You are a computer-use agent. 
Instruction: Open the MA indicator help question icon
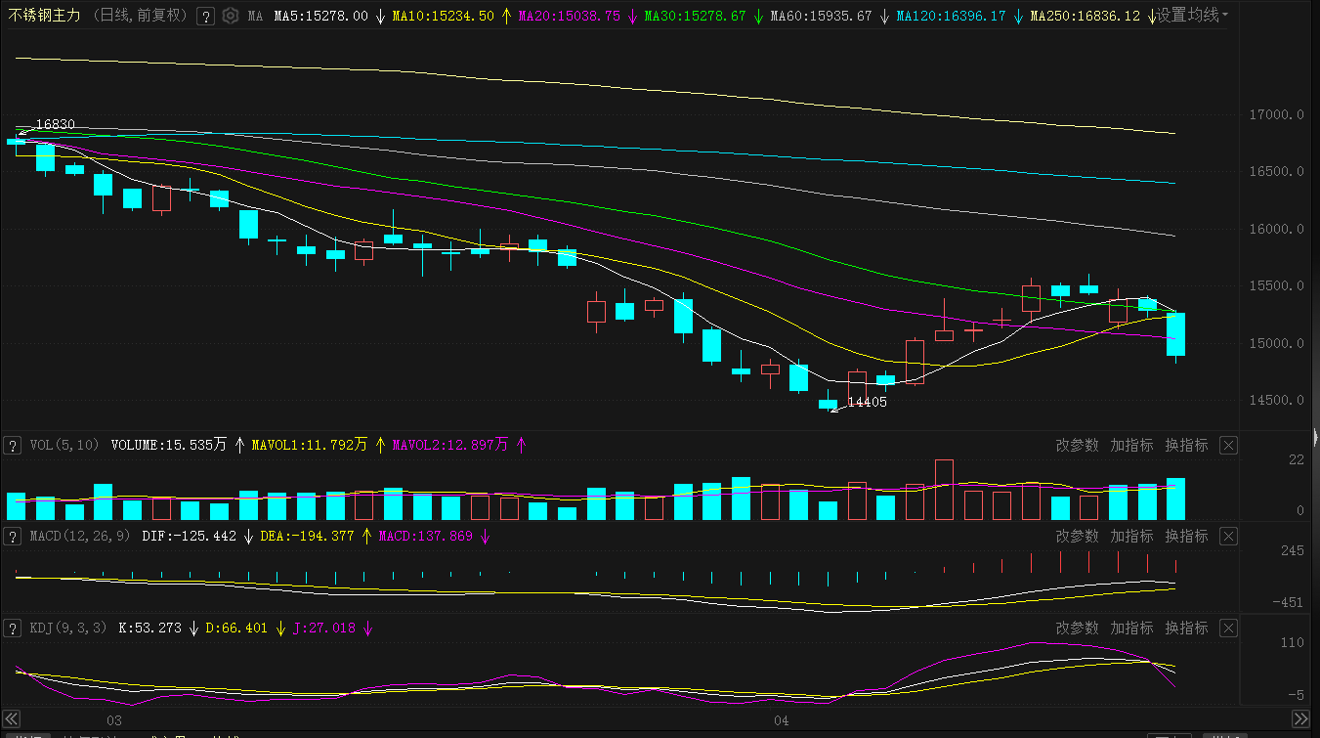206,17
